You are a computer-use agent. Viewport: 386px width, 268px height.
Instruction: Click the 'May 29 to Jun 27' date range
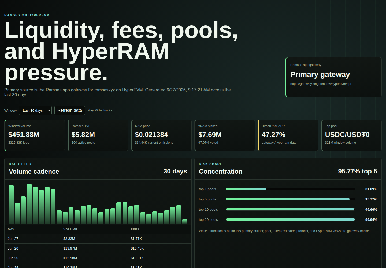[100, 110]
